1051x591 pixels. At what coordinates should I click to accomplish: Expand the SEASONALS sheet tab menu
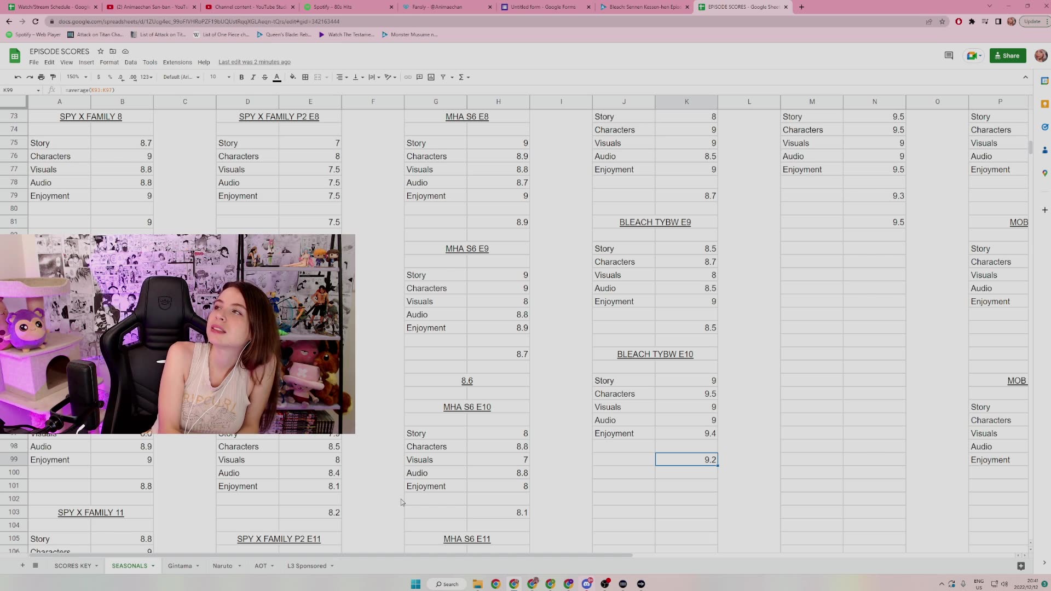[x=153, y=566]
